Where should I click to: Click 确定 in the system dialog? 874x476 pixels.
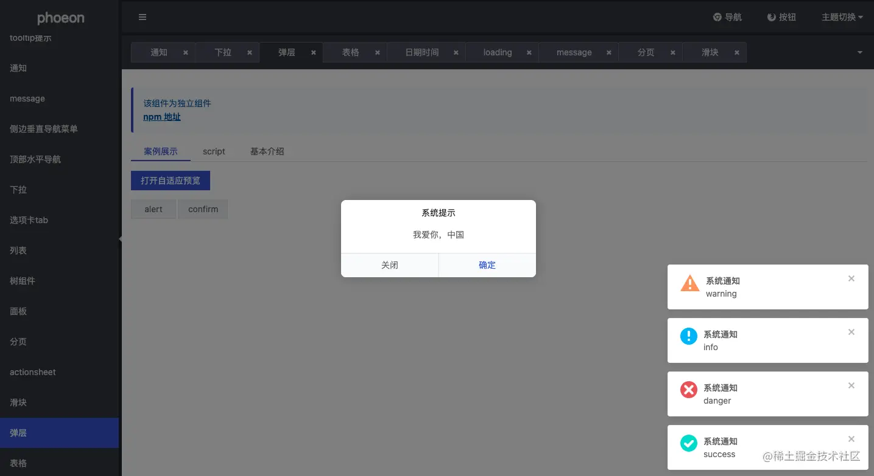pyautogui.click(x=487, y=265)
